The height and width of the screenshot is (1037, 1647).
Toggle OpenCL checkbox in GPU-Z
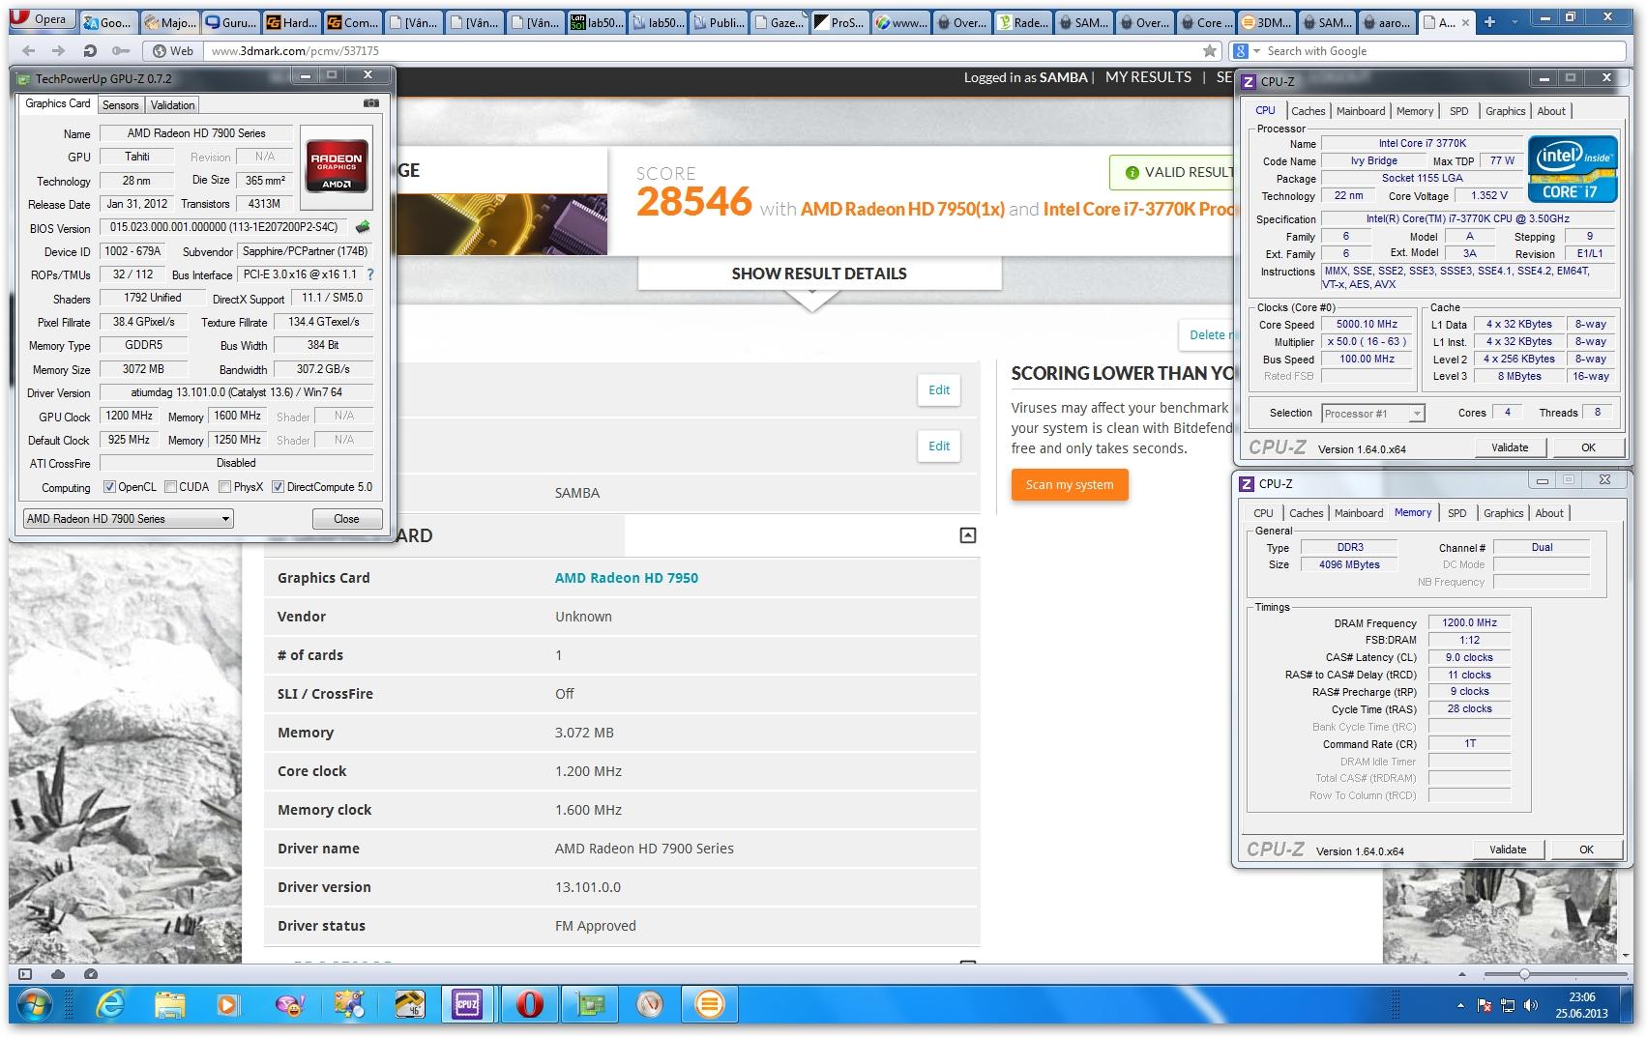pyautogui.click(x=109, y=487)
